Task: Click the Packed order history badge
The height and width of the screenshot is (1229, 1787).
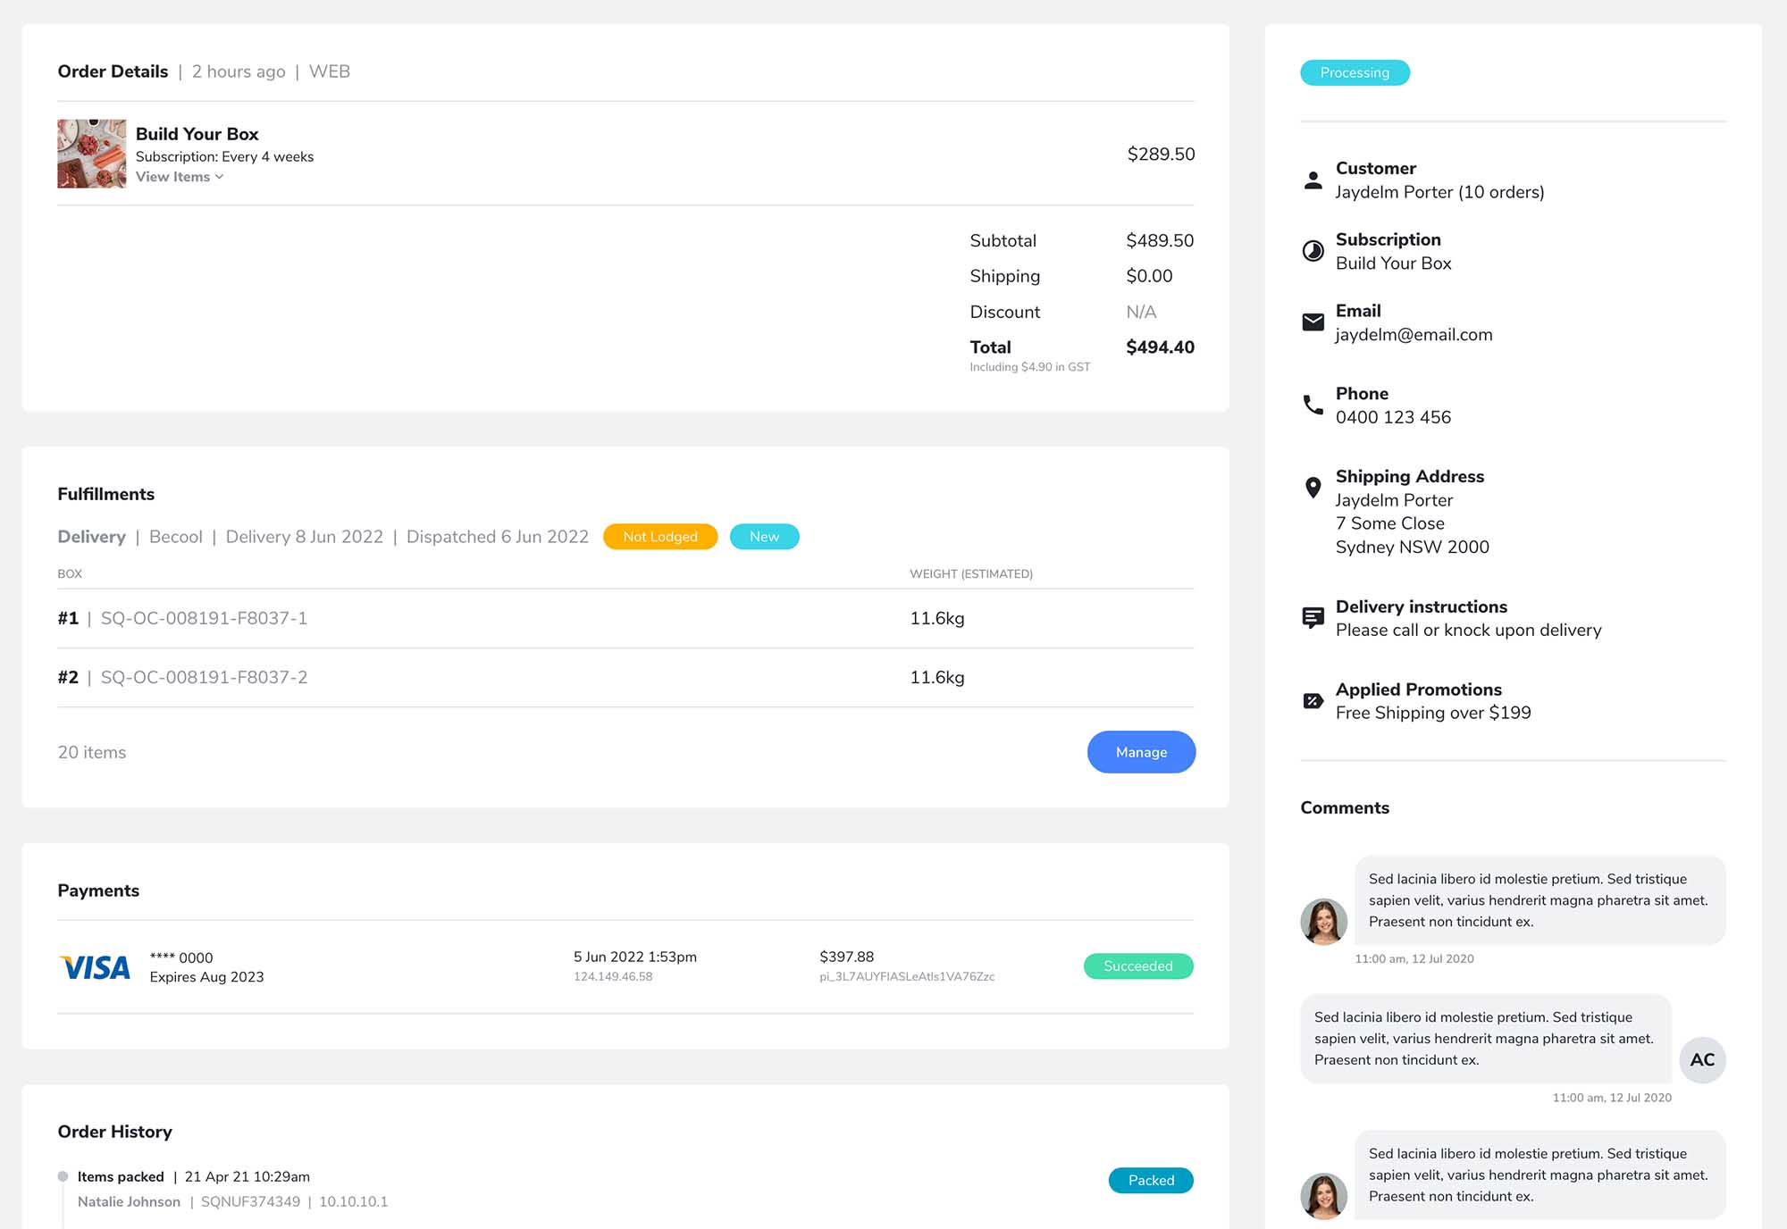Action: pyautogui.click(x=1150, y=1181)
